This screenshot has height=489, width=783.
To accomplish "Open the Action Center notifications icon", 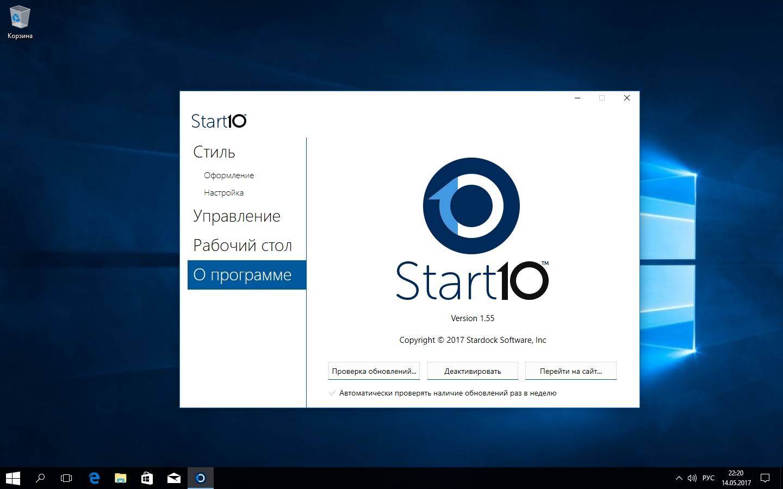I will (765, 478).
